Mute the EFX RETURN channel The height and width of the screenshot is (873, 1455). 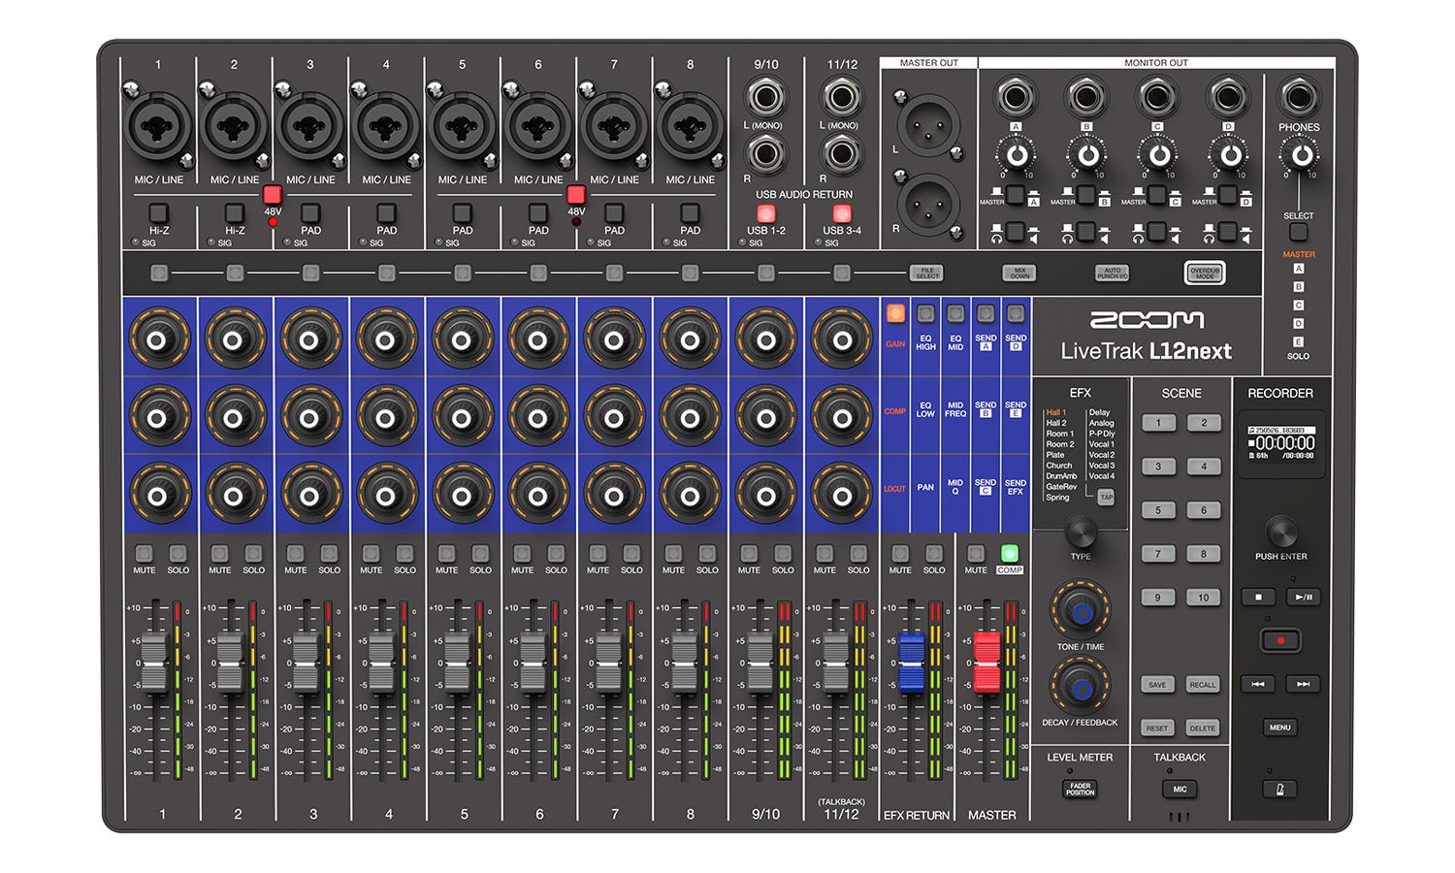pyautogui.click(x=900, y=554)
